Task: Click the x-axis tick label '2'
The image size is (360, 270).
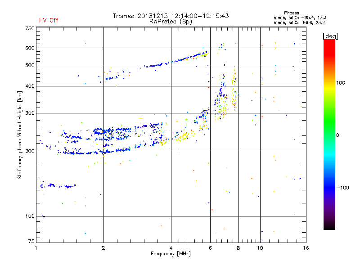Action: [103, 248]
